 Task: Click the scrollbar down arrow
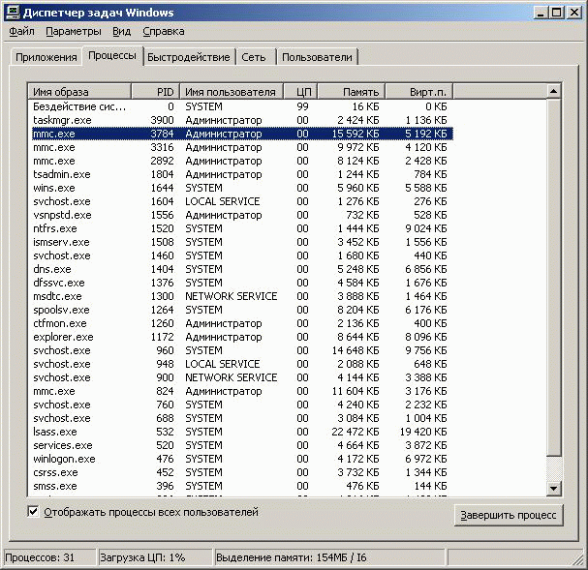[x=553, y=489]
